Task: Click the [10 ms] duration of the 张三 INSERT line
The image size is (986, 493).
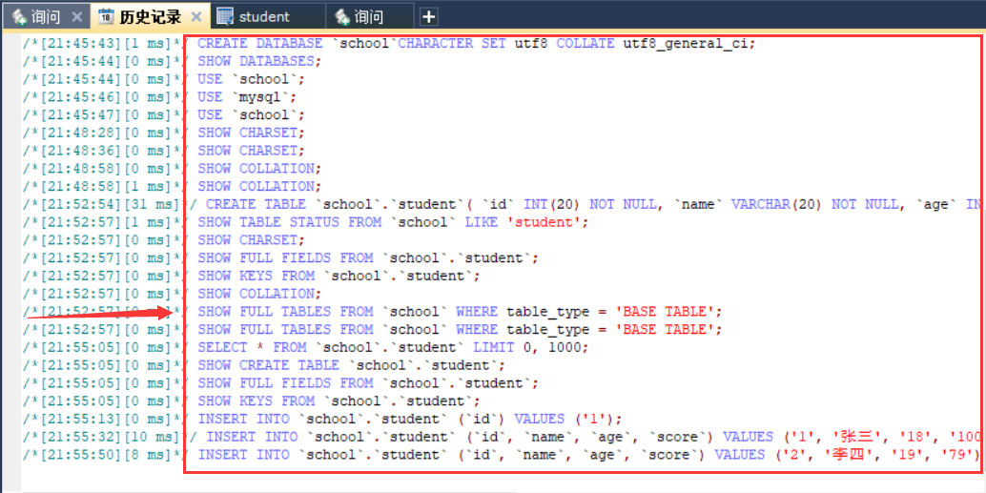Action: tap(155, 437)
